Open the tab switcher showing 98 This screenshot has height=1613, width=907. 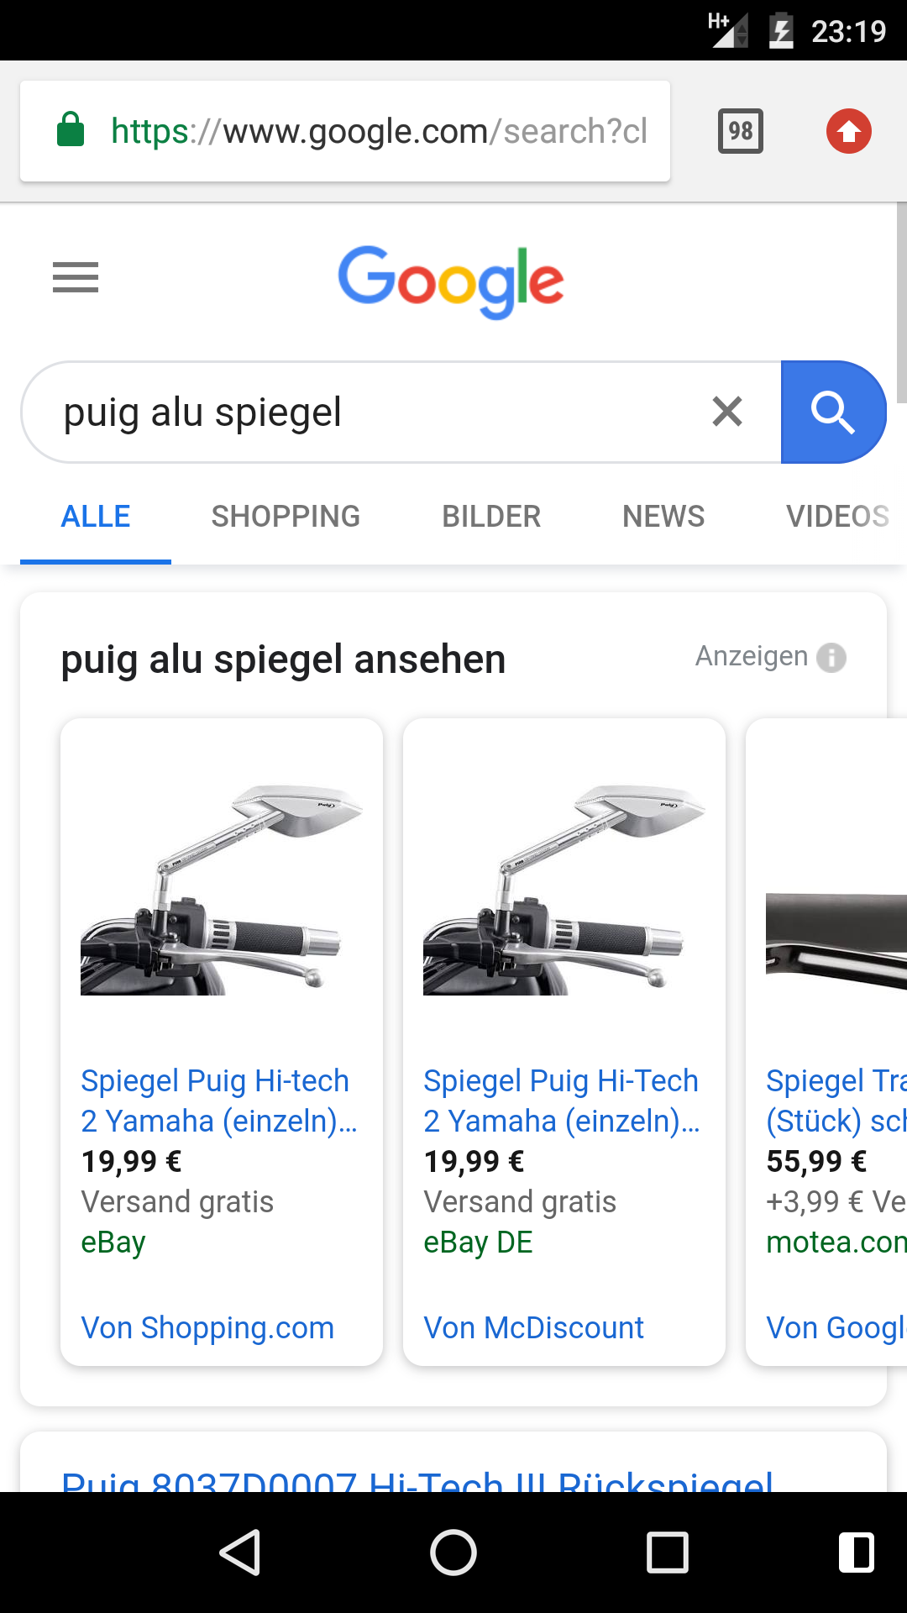point(741,131)
